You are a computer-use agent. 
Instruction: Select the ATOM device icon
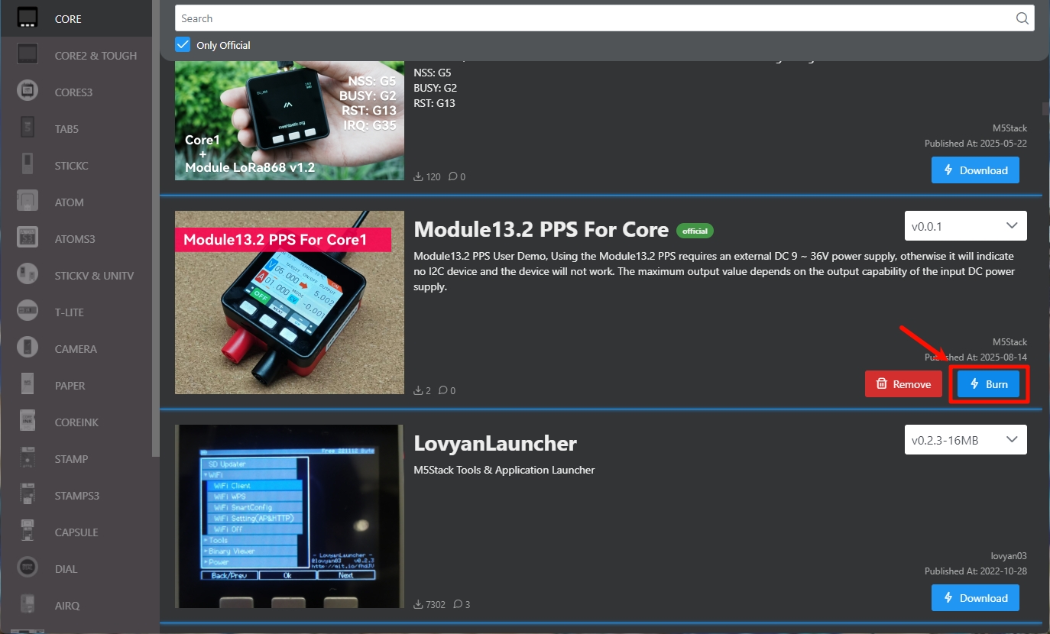point(28,202)
